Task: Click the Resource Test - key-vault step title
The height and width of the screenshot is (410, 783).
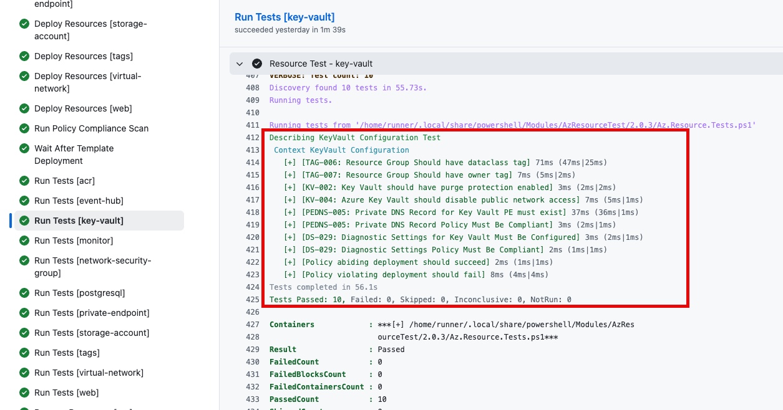Action: pyautogui.click(x=321, y=64)
